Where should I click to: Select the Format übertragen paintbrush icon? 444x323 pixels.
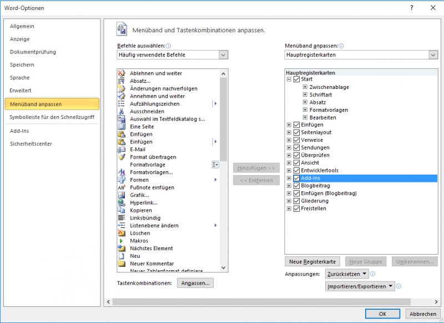coord(122,157)
